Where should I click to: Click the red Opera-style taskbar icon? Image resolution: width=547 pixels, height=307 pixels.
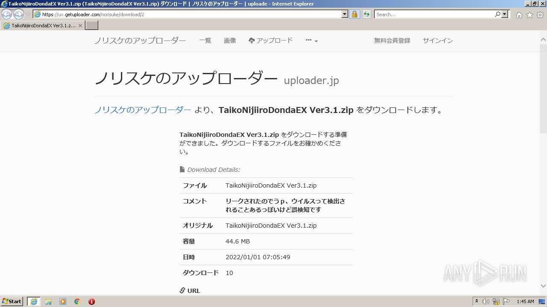[x=91, y=301]
